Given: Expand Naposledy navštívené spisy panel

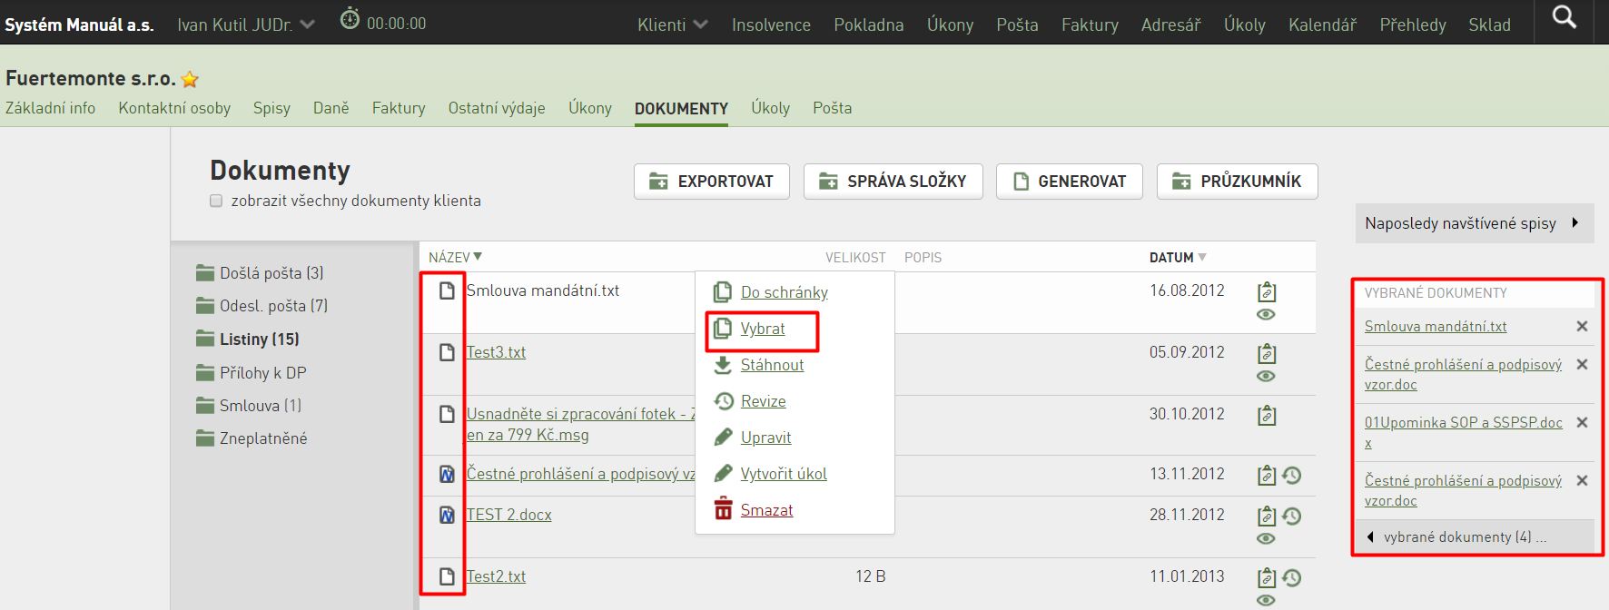Looking at the screenshot, I should (x=1474, y=223).
